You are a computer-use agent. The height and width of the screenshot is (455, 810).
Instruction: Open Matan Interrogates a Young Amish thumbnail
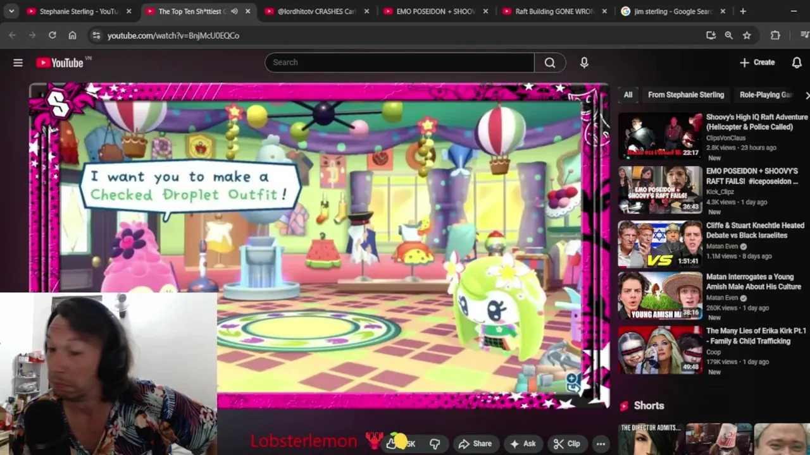coord(660,296)
